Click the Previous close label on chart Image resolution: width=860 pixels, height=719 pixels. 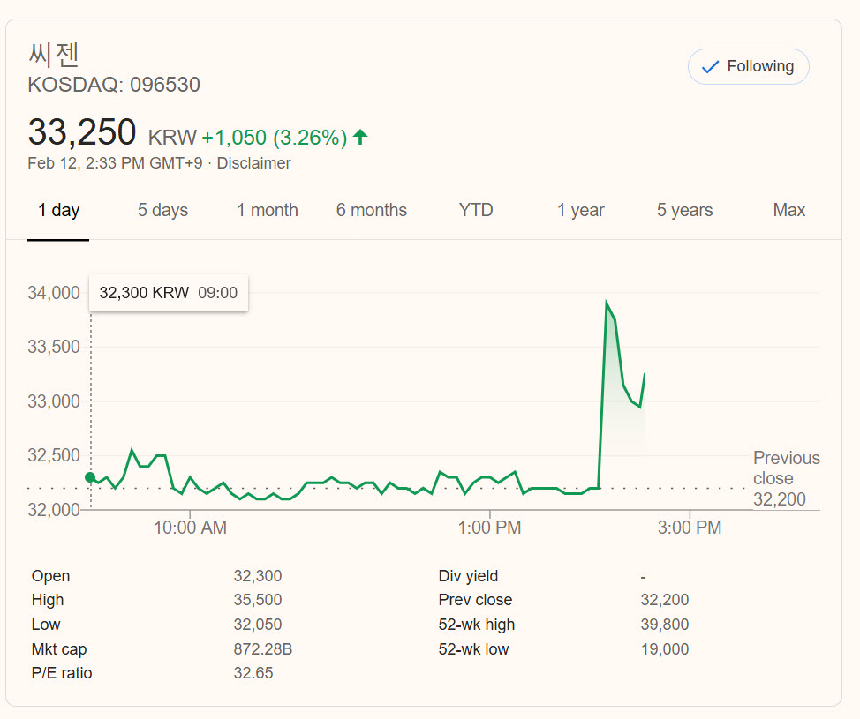click(x=786, y=468)
